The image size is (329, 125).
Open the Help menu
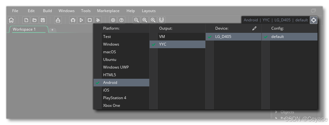click(x=130, y=11)
